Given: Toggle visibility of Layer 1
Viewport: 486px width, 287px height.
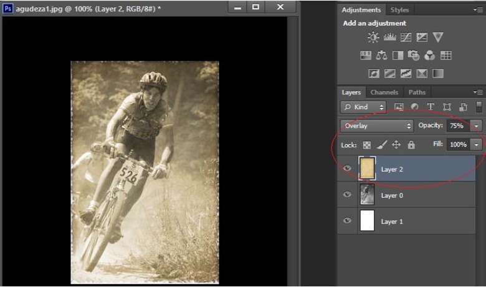Looking at the screenshot, I should coord(348,221).
